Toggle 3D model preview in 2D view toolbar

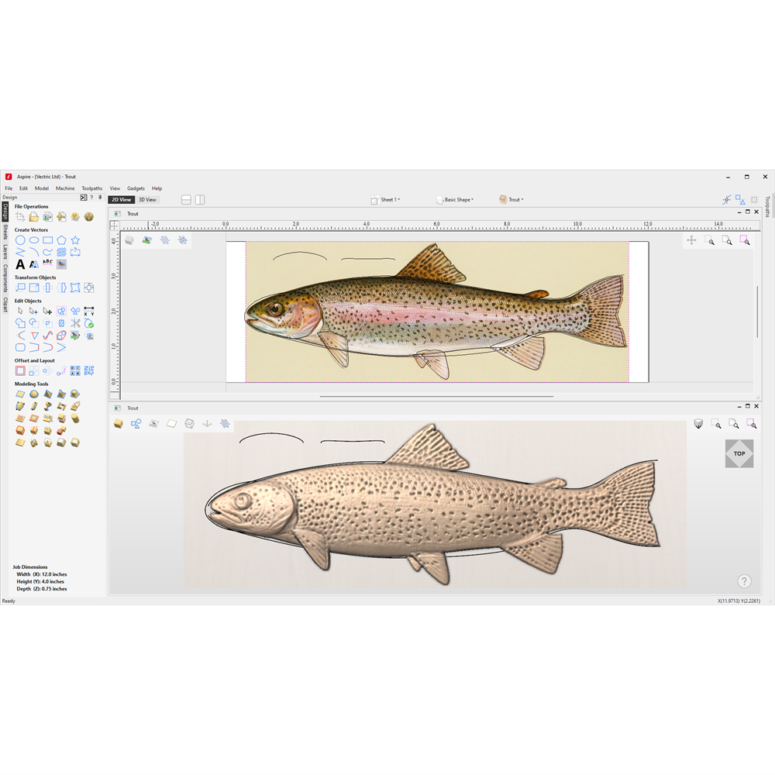[129, 240]
